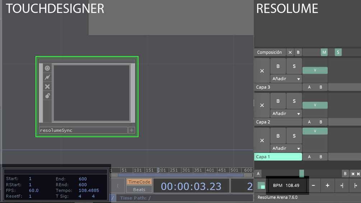Screen dimensions: 361x203
Task: Click the FPS value 60.0
Action: (34, 190)
